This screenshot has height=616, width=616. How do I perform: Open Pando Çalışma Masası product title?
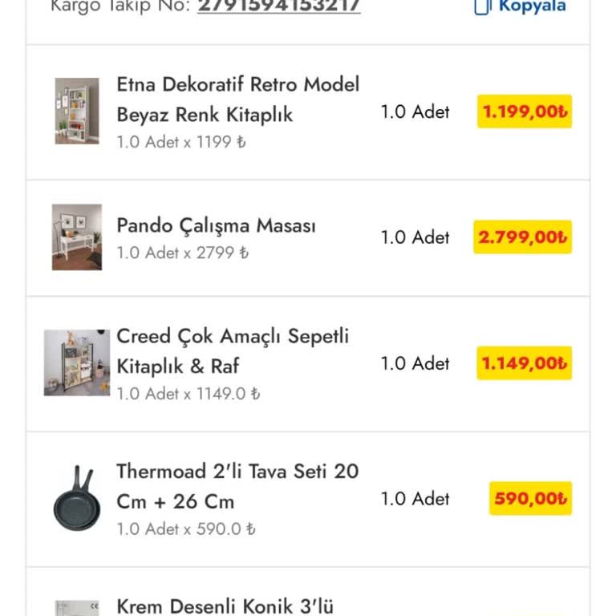click(217, 225)
